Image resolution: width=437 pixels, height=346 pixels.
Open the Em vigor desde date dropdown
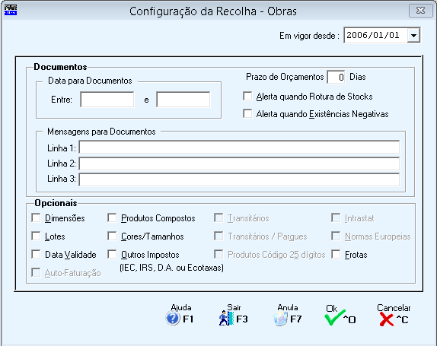click(413, 35)
